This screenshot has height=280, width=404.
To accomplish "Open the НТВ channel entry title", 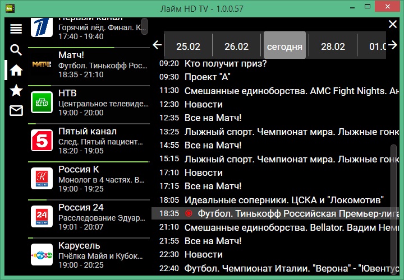I will [x=67, y=93].
